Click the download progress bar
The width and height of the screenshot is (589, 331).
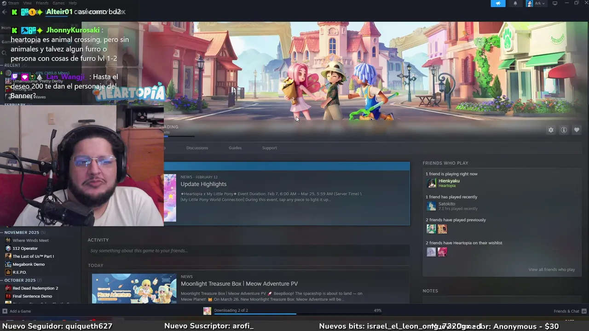[298, 314]
